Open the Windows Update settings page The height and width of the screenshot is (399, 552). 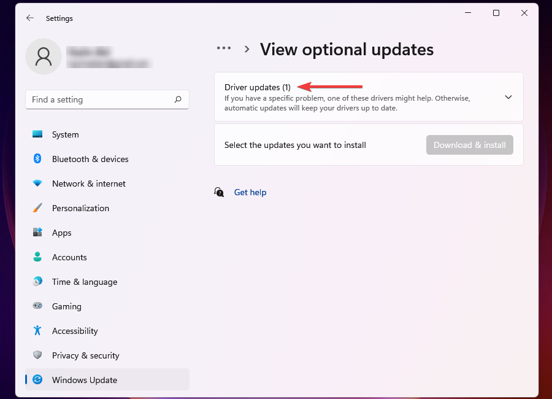(x=85, y=380)
